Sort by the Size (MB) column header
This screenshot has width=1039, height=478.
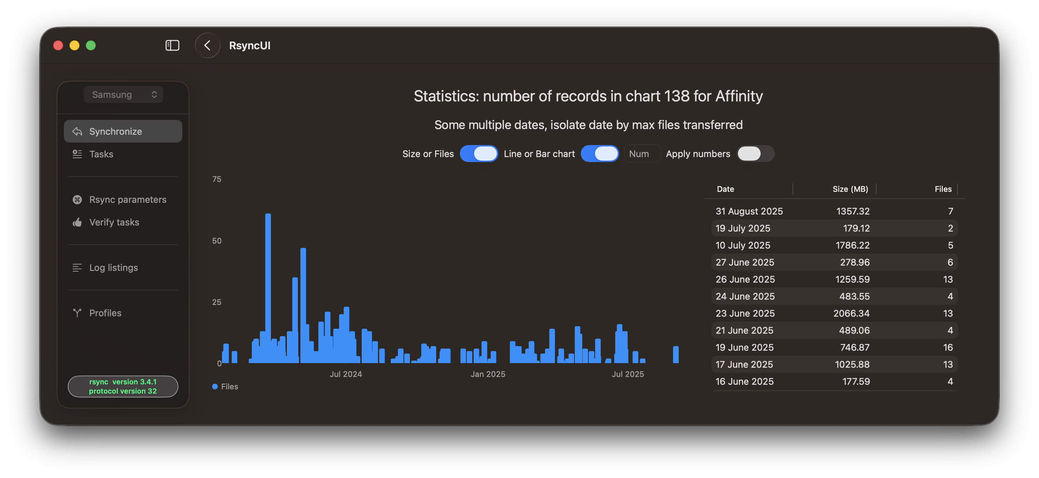pos(850,189)
